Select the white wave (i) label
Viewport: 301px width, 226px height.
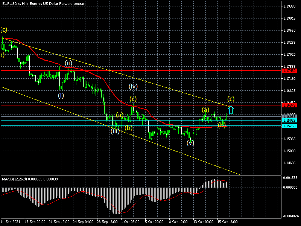(x=61, y=95)
